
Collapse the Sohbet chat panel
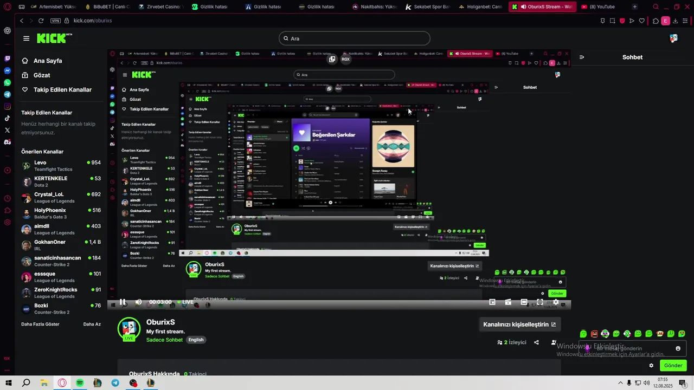(x=582, y=57)
